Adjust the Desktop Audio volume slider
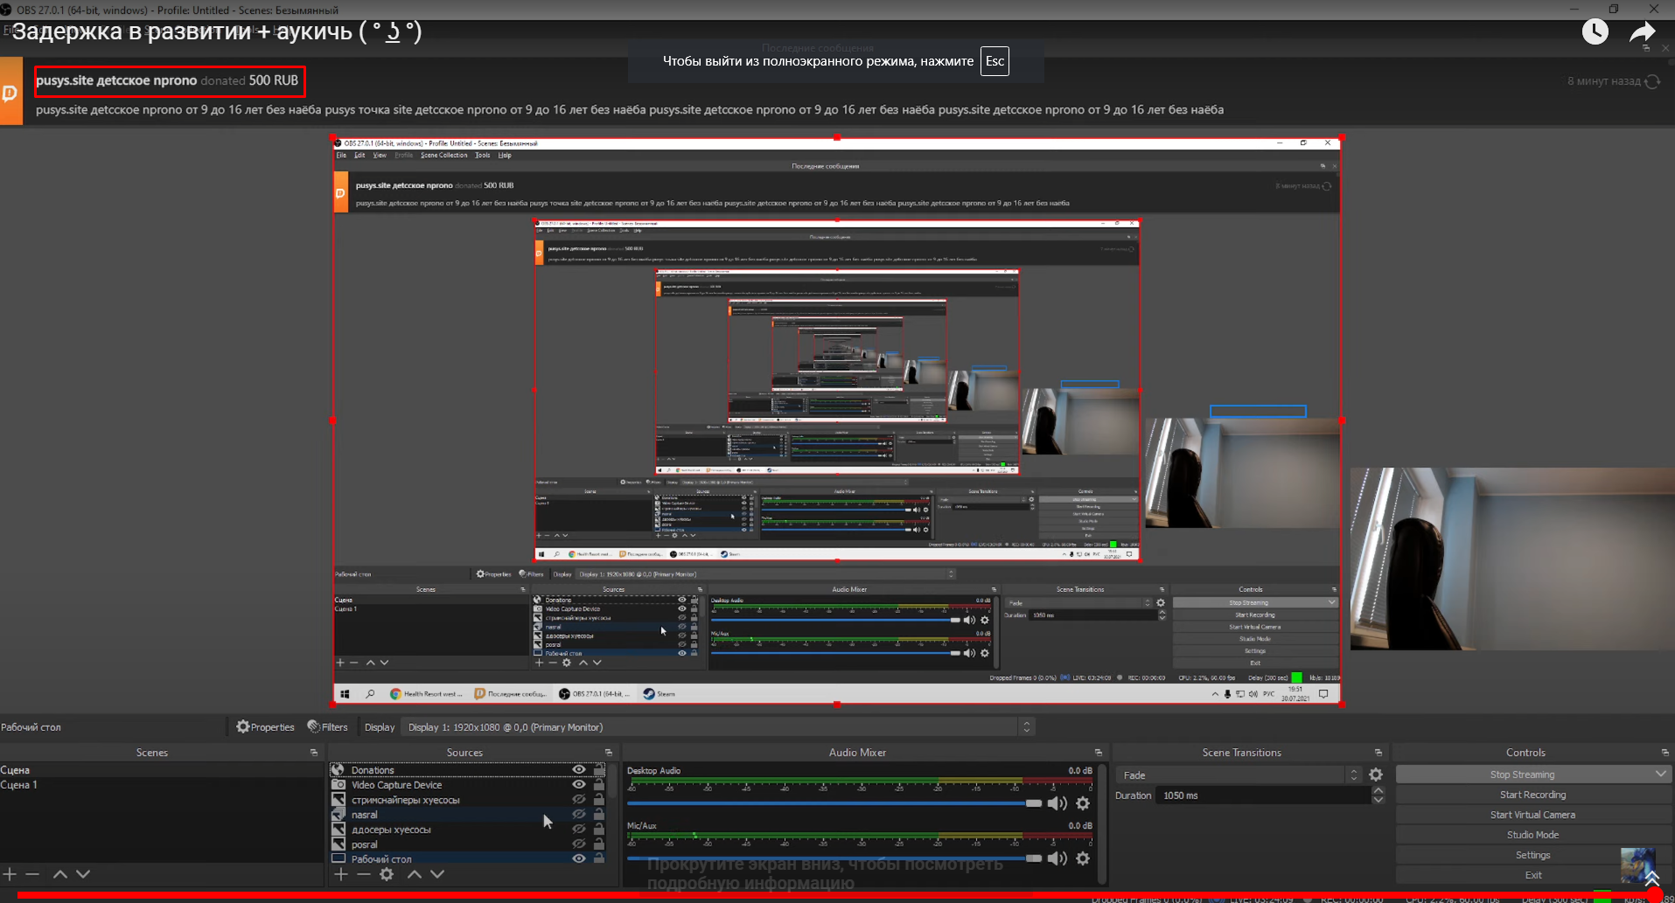Viewport: 1675px width, 903px height. click(x=1033, y=803)
